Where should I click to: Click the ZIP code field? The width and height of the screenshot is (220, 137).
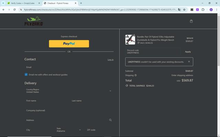99,130
